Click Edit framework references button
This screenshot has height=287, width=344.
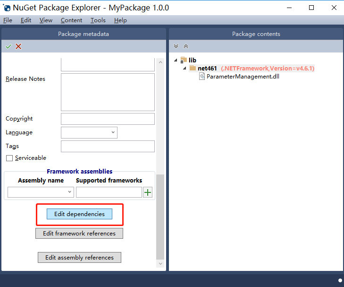(x=79, y=233)
